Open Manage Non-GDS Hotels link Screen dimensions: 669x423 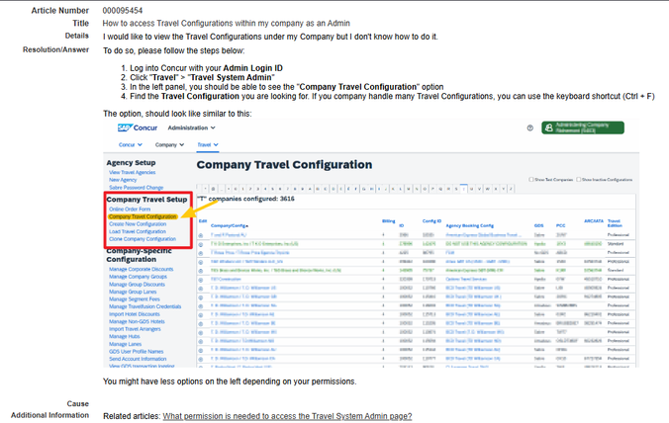tap(137, 321)
